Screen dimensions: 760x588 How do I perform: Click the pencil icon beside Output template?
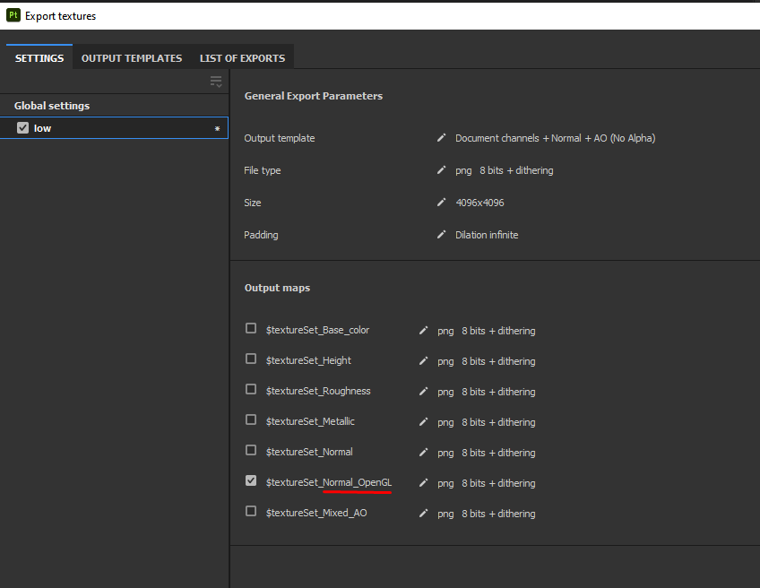click(441, 138)
